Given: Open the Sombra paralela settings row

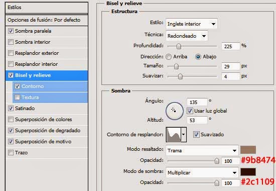Looking at the screenshot, I should click(47, 31).
